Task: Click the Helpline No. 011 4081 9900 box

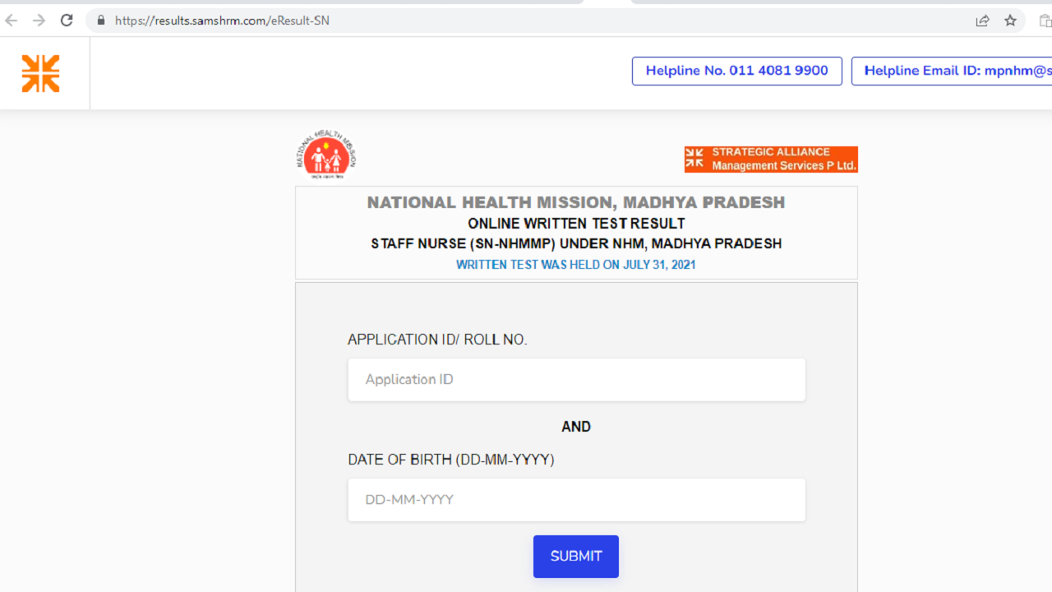Action: [x=736, y=71]
